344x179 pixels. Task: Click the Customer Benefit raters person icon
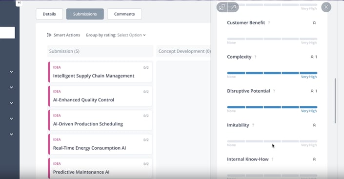pos(314,23)
